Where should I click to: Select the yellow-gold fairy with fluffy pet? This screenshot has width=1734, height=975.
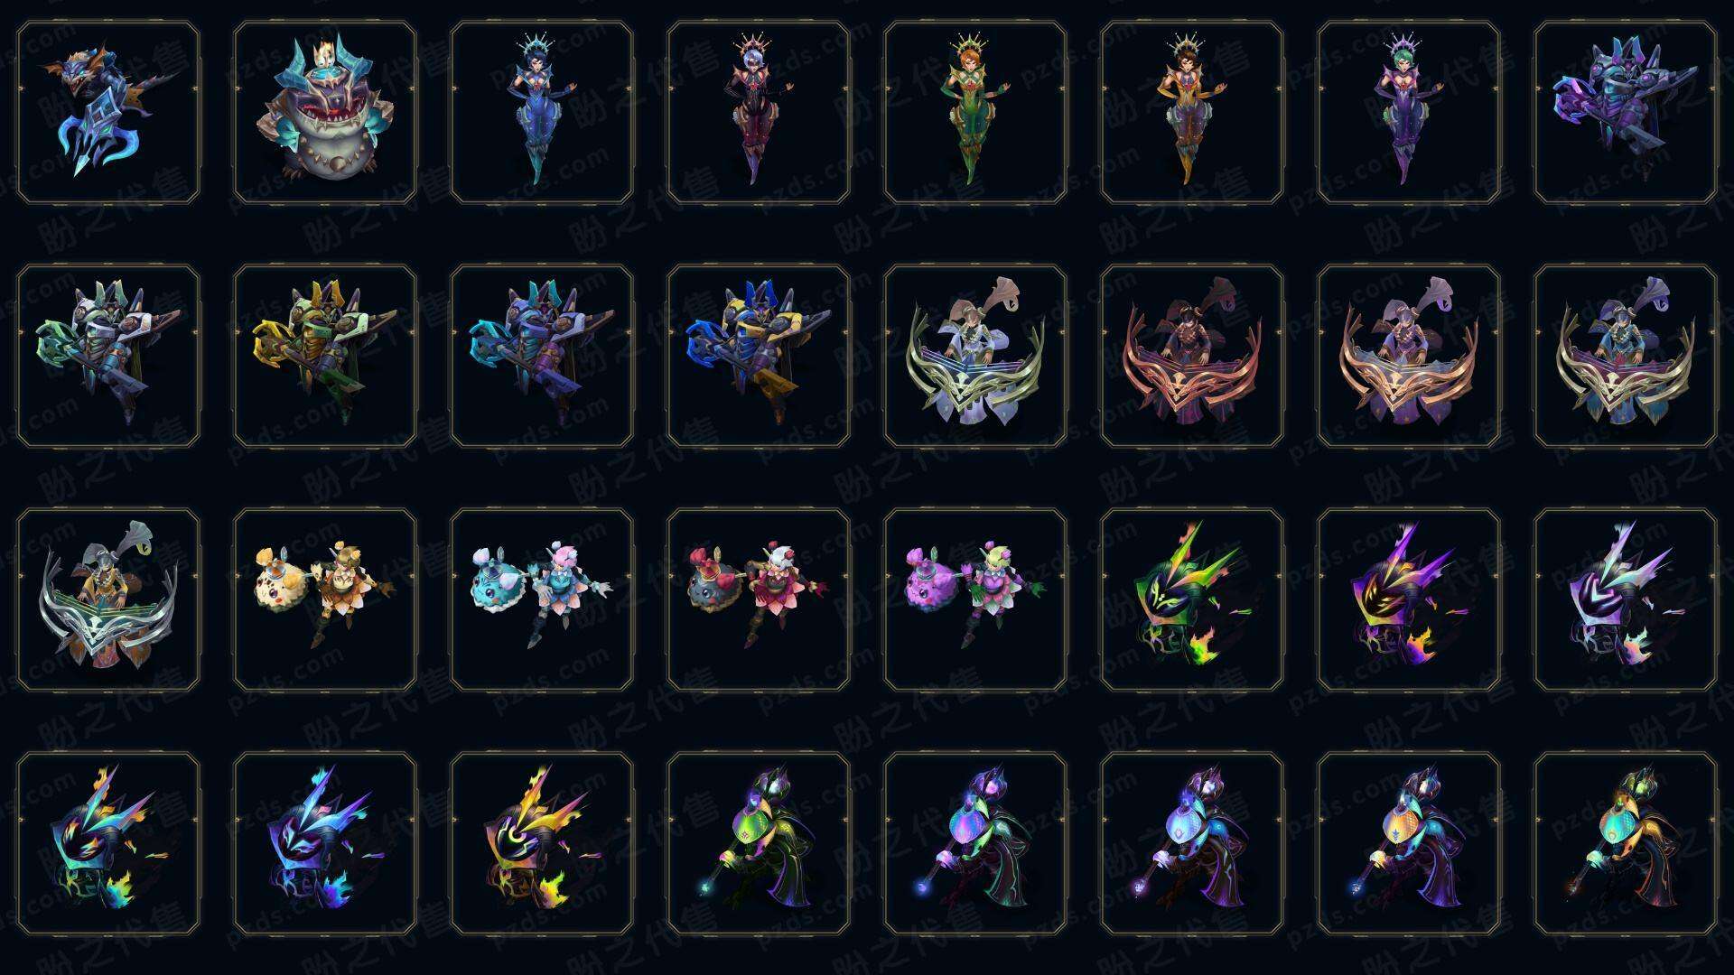pyautogui.click(x=325, y=599)
